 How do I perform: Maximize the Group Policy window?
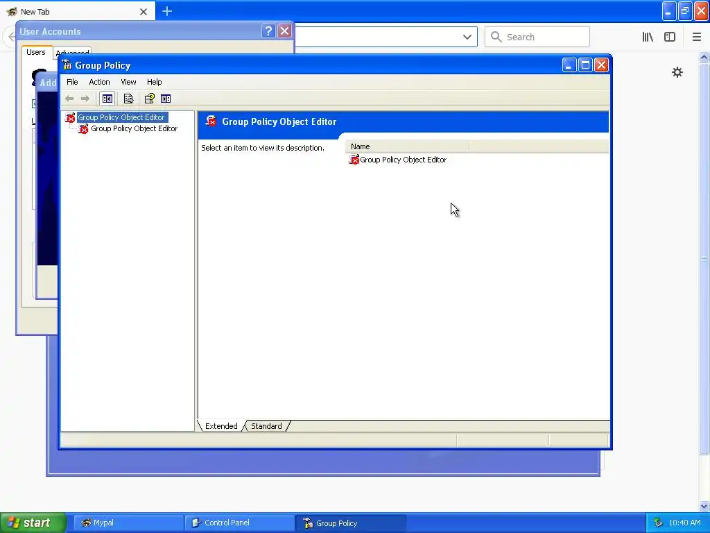pos(585,65)
